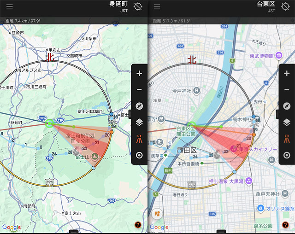Zoom out on the Tokyo map

pyautogui.click(x=287, y=89)
